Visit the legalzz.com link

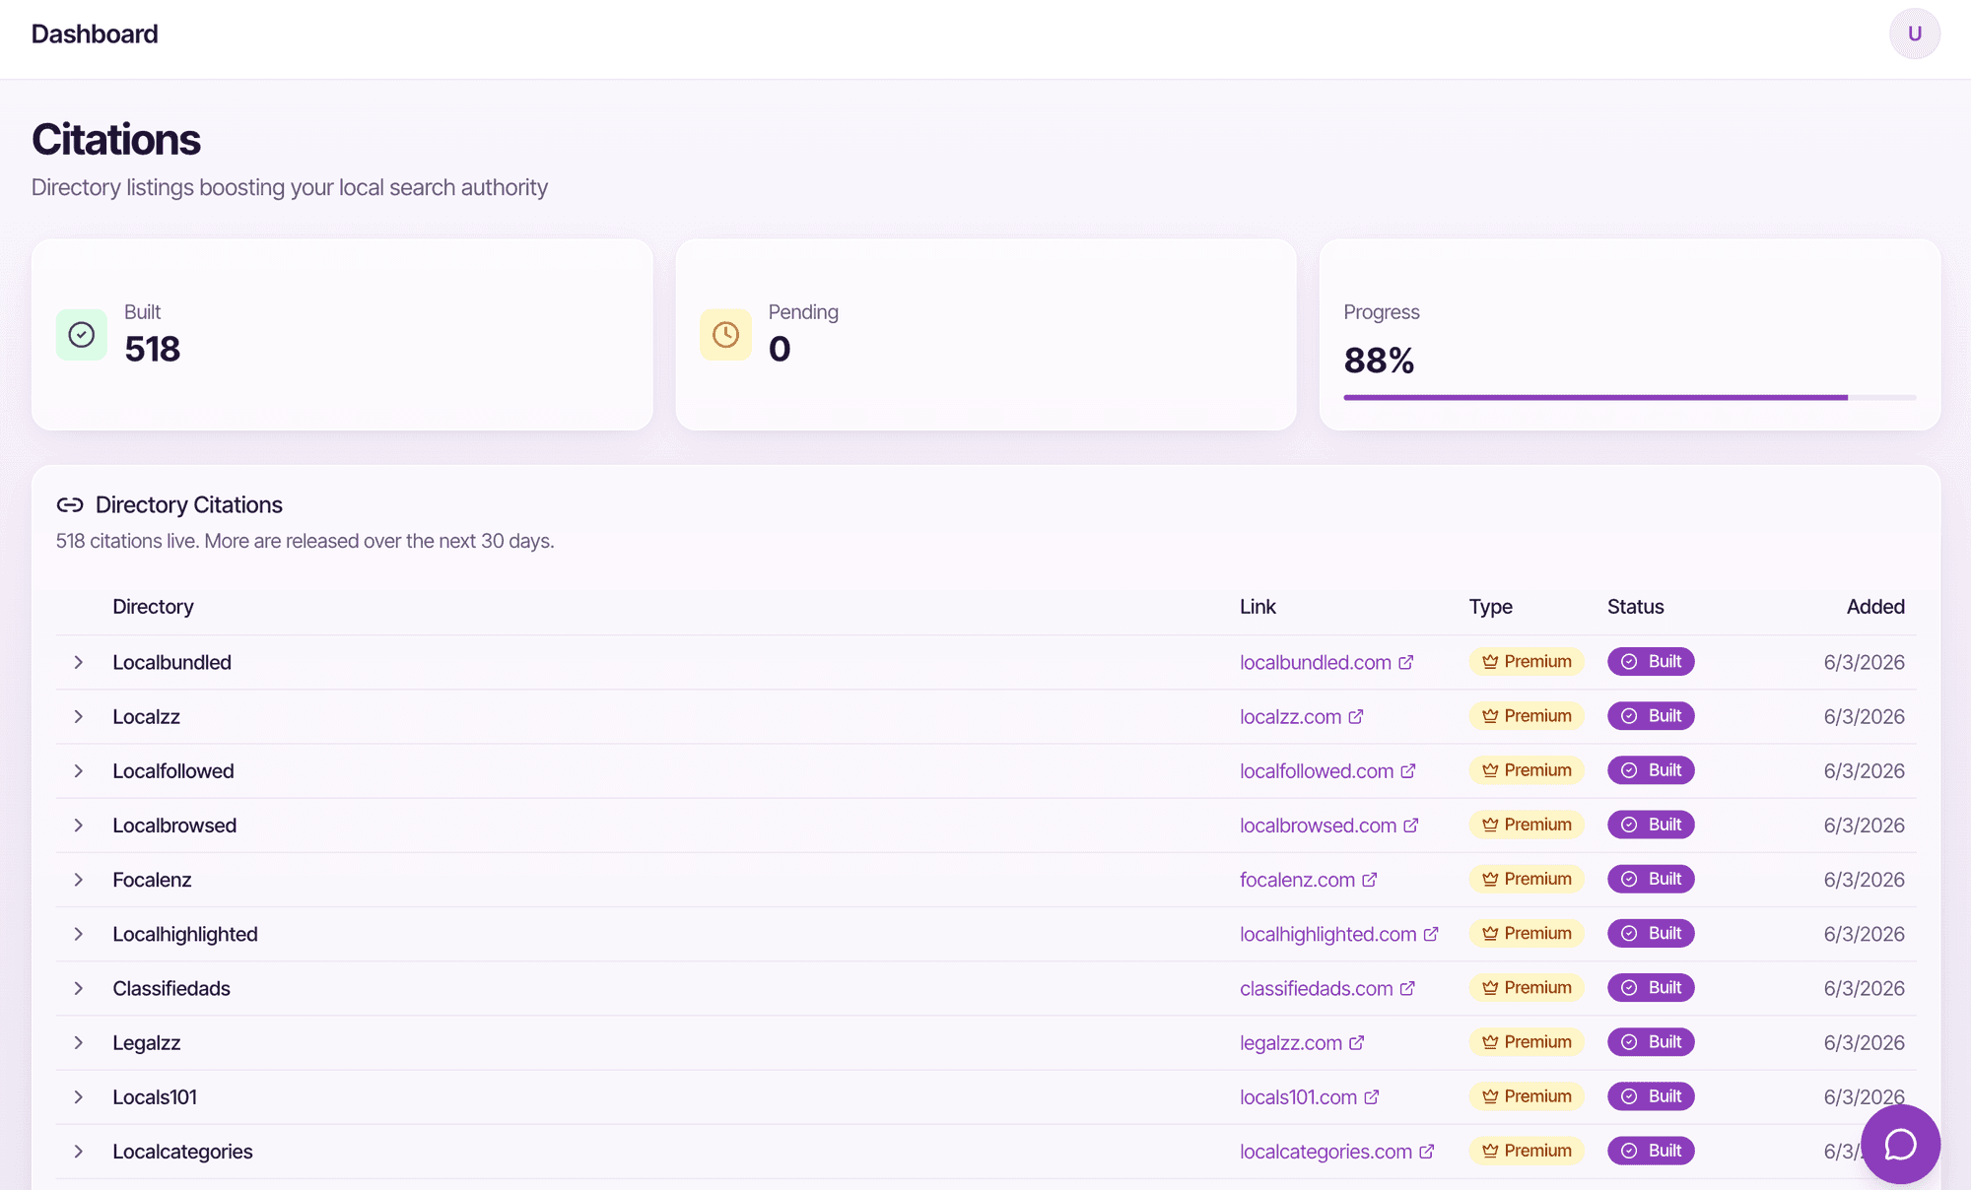coord(1291,1042)
